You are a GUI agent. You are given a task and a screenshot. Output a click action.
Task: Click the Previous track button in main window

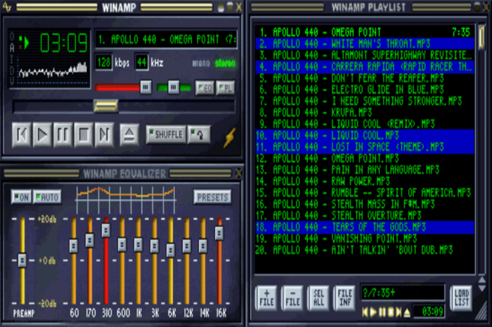click(x=22, y=135)
